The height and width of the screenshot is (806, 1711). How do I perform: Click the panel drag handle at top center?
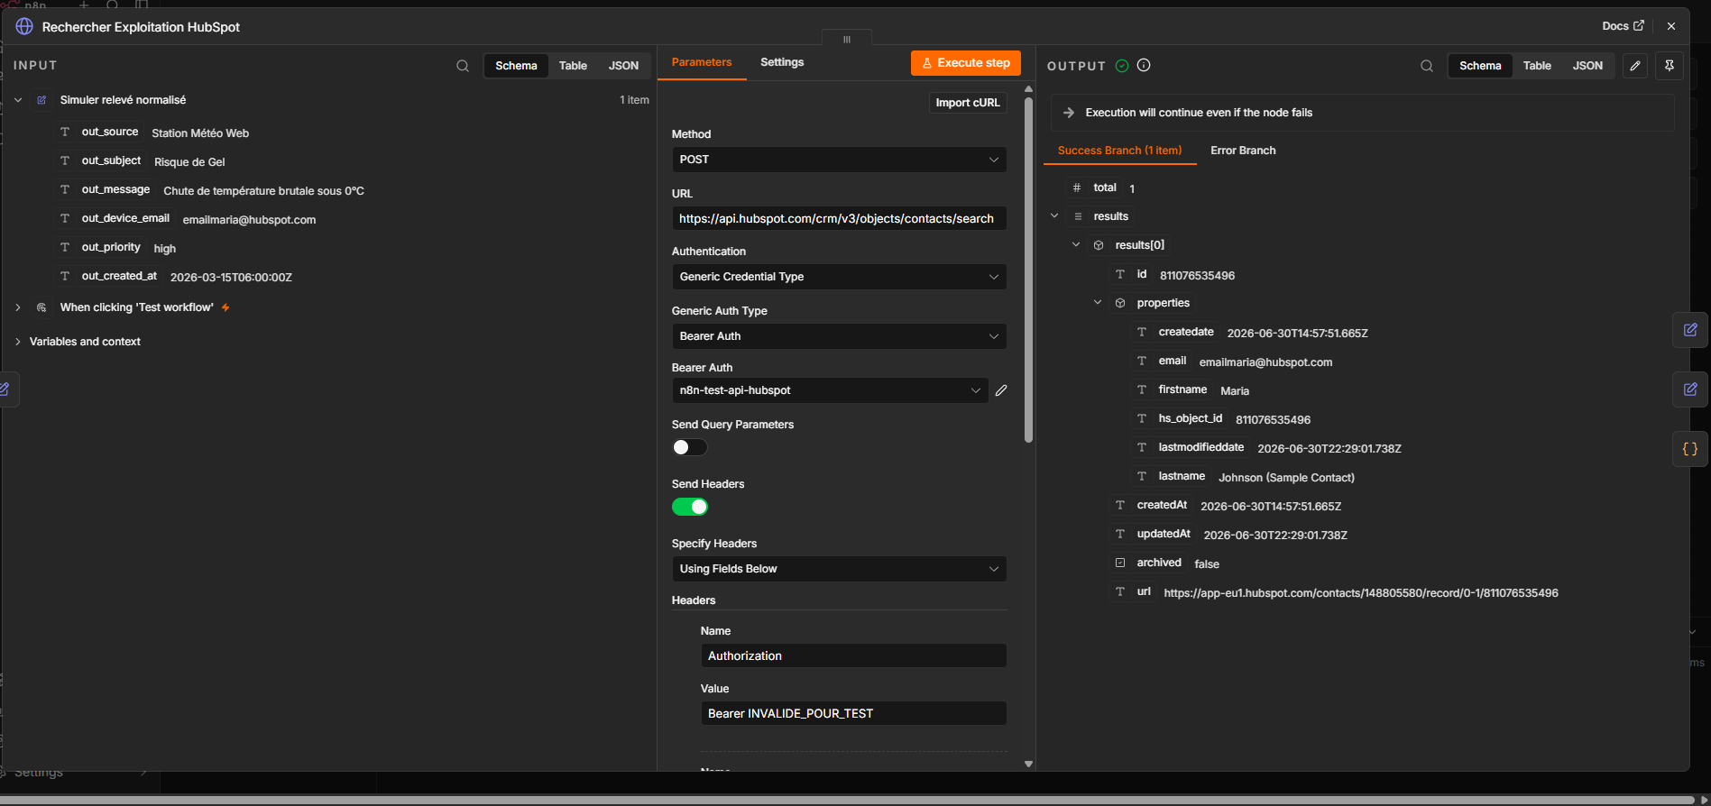pyautogui.click(x=846, y=39)
